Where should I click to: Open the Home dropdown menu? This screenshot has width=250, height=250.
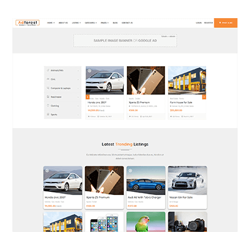[x=51, y=22]
